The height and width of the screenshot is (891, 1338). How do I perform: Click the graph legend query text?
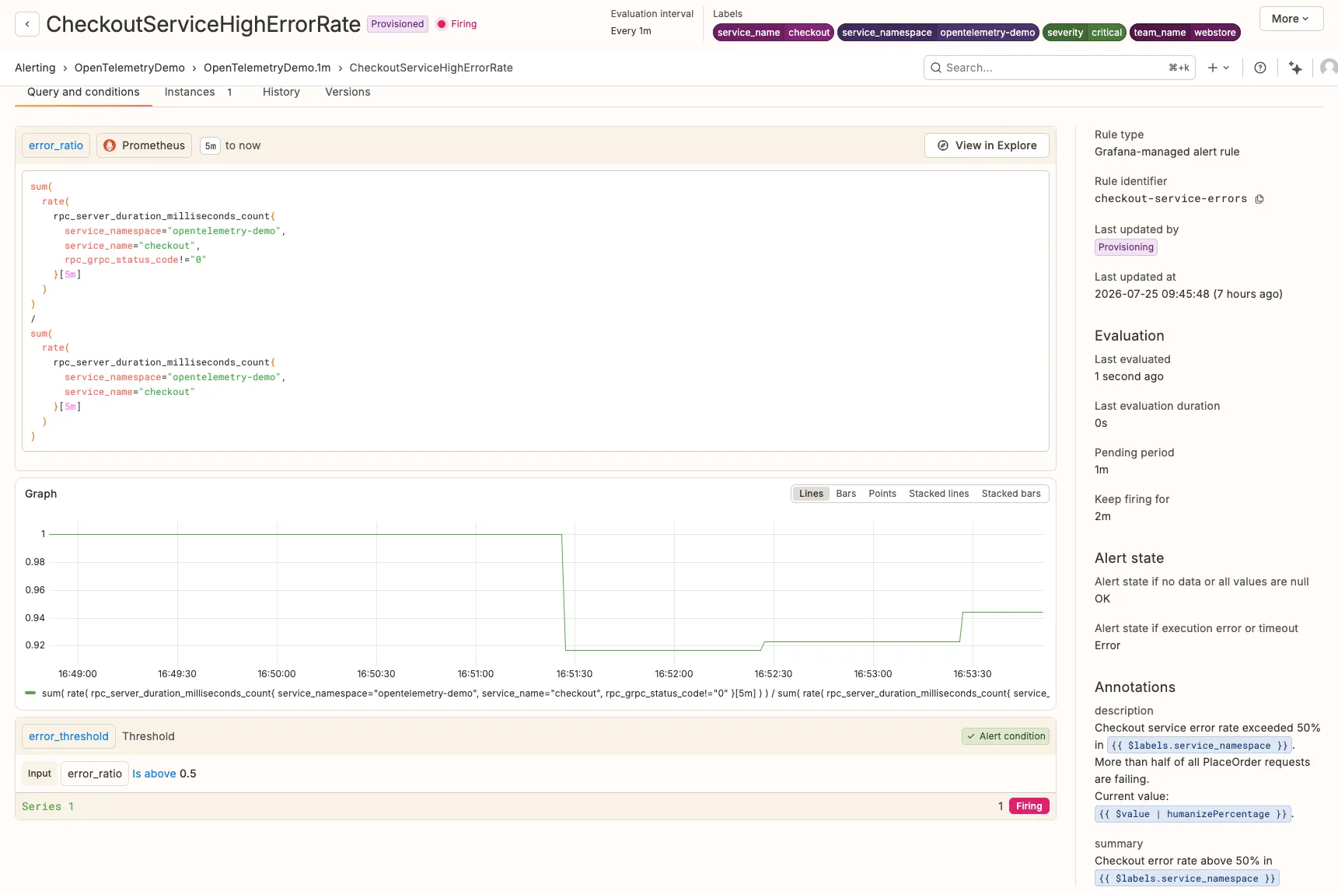pyautogui.click(x=545, y=694)
